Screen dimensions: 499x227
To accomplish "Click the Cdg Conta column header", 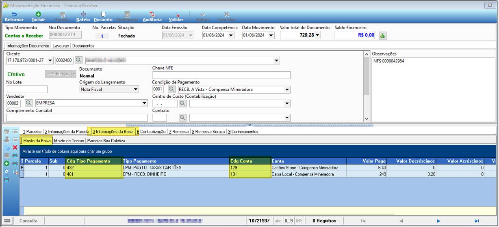I will pyautogui.click(x=250, y=161).
